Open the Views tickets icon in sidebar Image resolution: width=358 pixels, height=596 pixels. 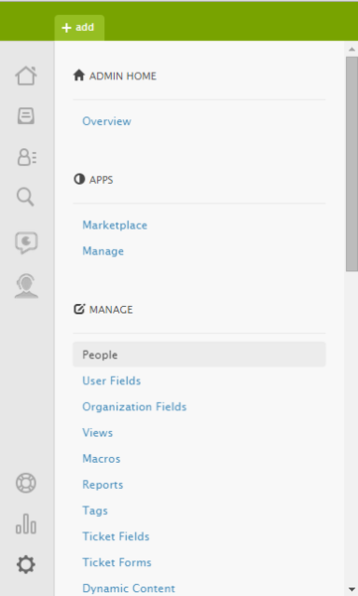[x=26, y=115]
